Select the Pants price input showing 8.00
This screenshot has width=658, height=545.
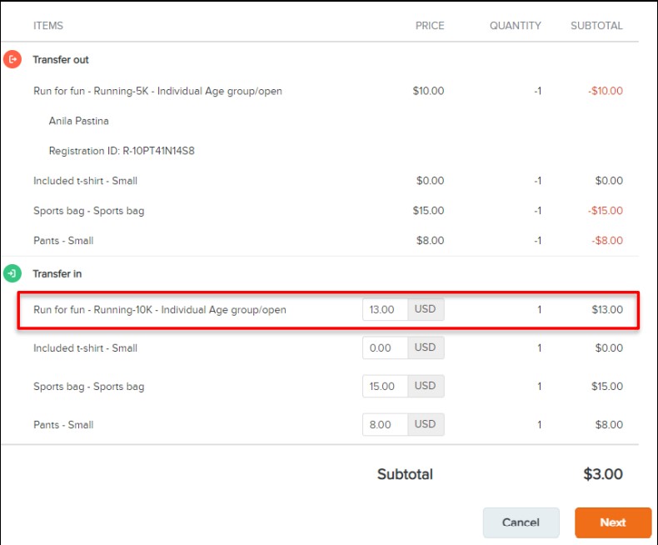click(x=384, y=425)
